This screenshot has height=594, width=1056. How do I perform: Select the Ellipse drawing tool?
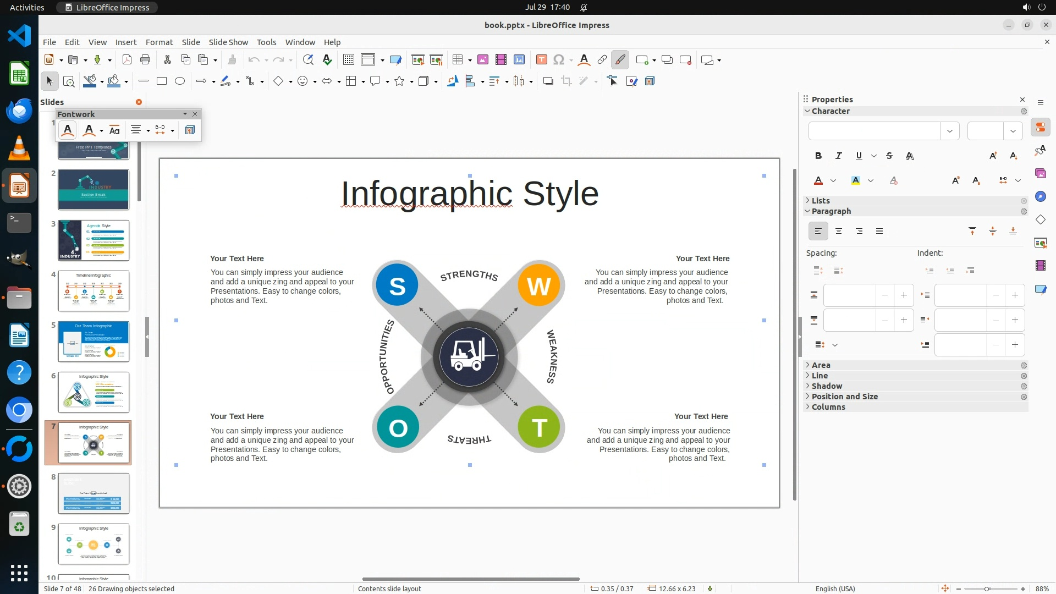pyautogui.click(x=180, y=81)
